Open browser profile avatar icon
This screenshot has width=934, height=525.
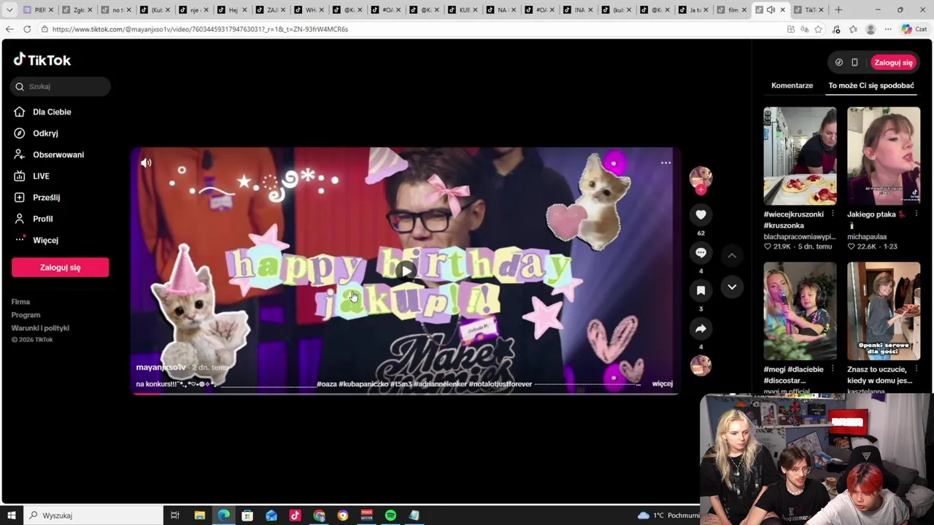point(871,29)
